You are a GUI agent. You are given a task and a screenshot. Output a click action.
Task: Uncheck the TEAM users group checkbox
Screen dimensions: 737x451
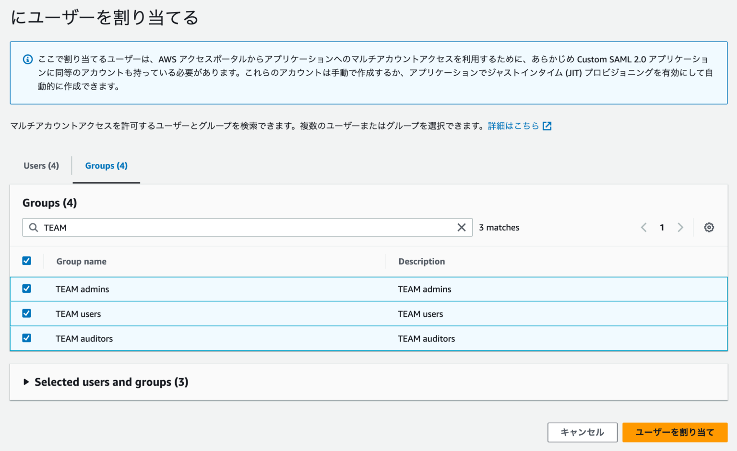point(27,313)
